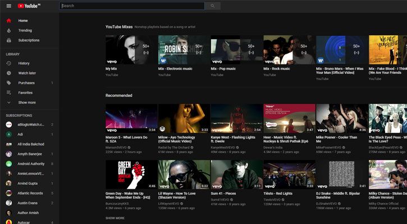Open Austin Evans subscription entry

(29, 203)
